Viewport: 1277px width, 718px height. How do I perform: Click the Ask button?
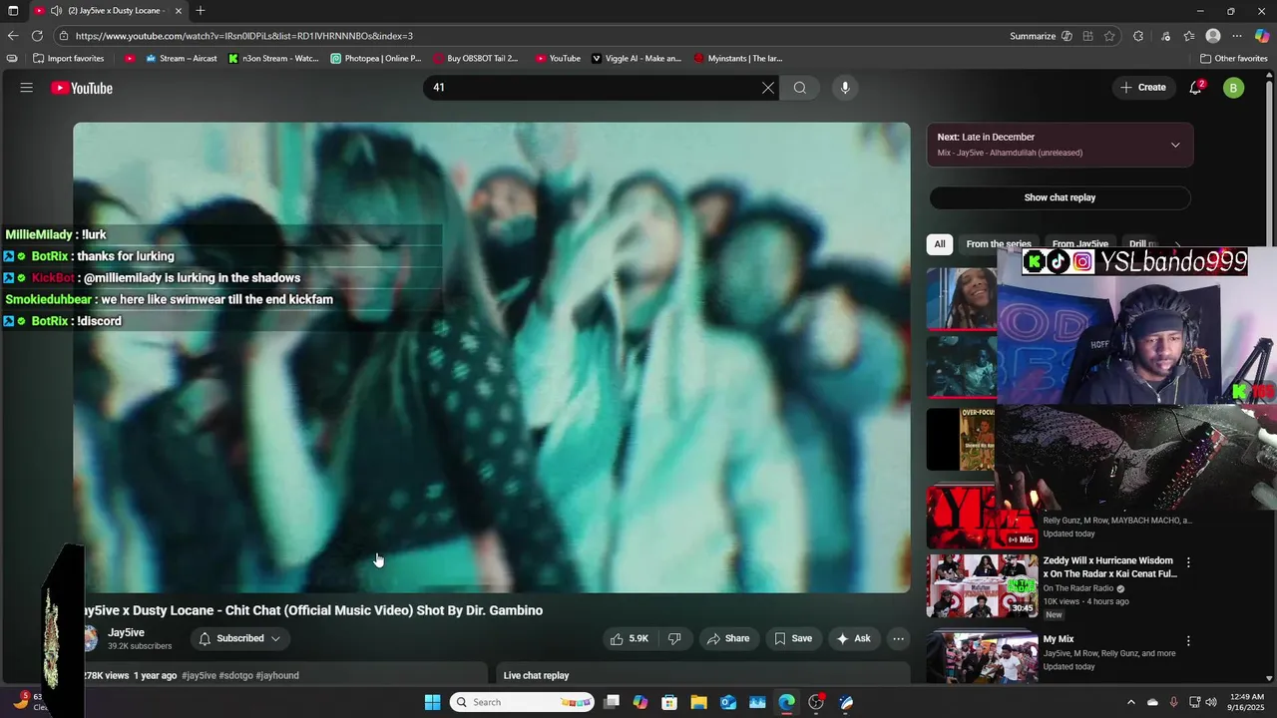pos(853,638)
